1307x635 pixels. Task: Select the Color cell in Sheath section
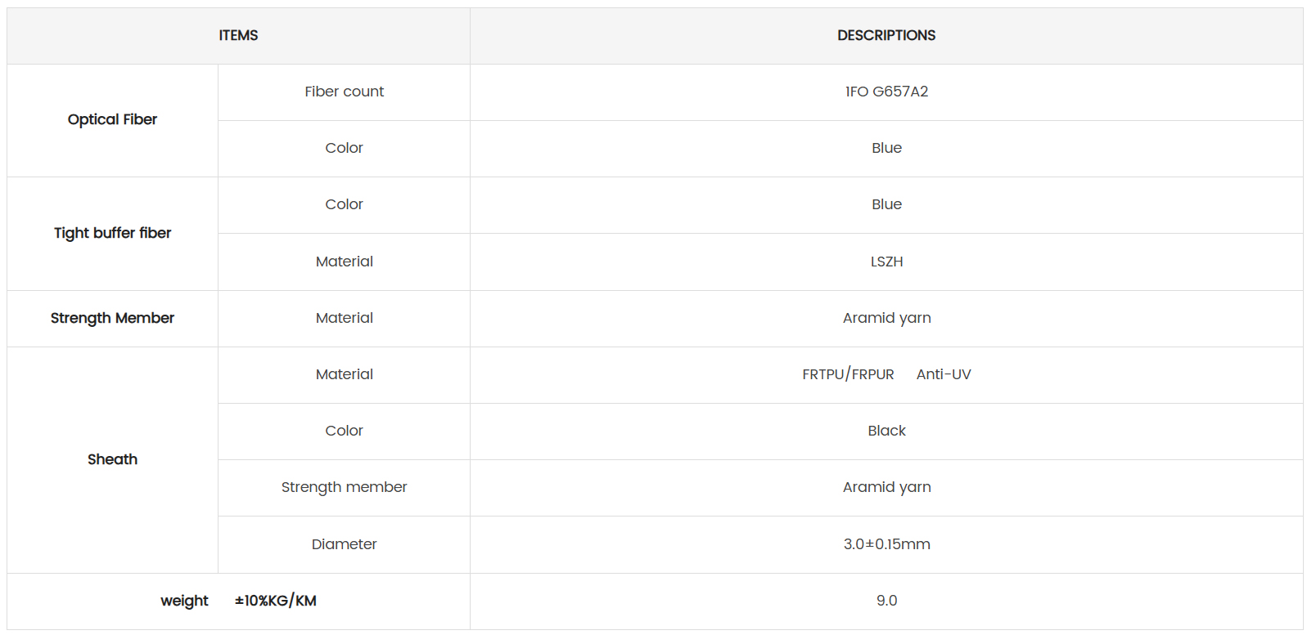click(x=344, y=431)
